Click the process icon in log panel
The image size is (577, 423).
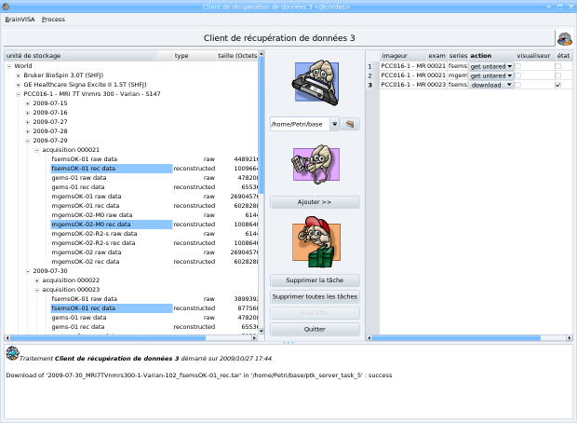pos(12,352)
